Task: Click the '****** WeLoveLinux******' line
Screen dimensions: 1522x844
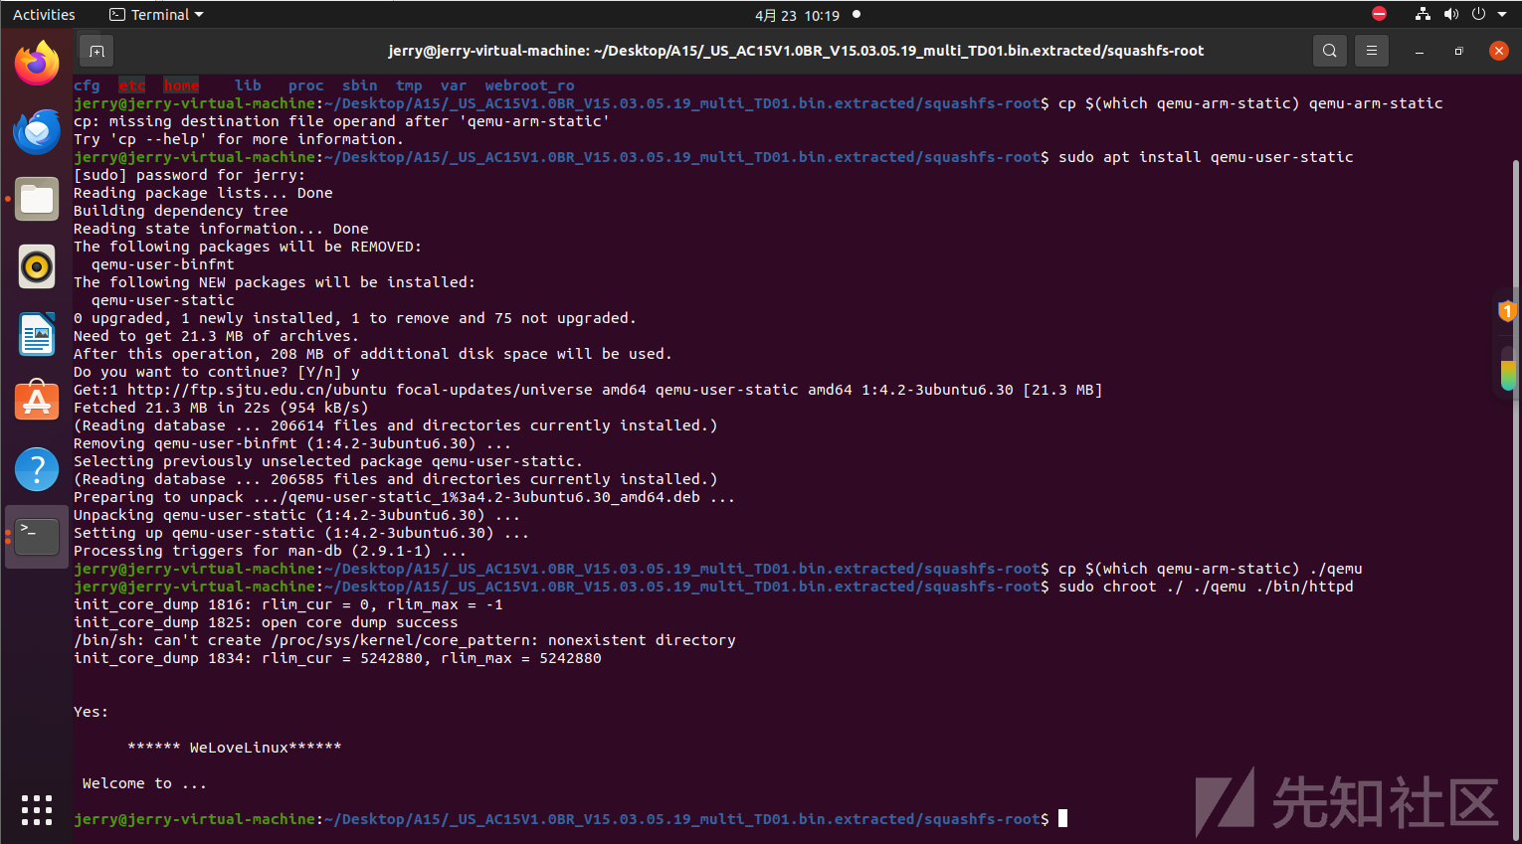Action: click(235, 748)
